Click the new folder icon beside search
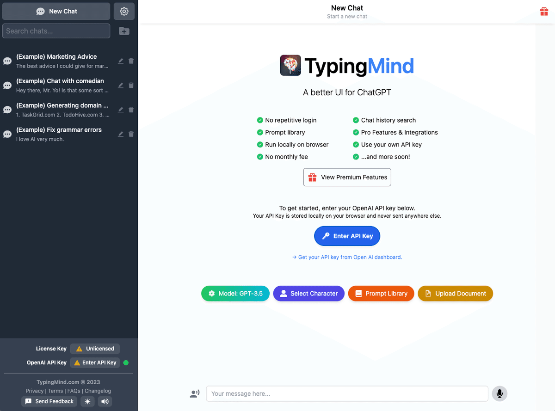Image resolution: width=555 pixels, height=411 pixels. pos(123,31)
